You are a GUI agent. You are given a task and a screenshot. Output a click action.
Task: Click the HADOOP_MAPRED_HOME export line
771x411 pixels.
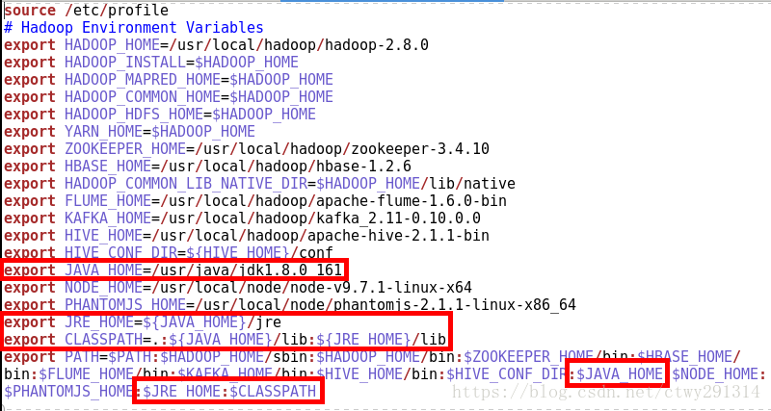coord(169,79)
